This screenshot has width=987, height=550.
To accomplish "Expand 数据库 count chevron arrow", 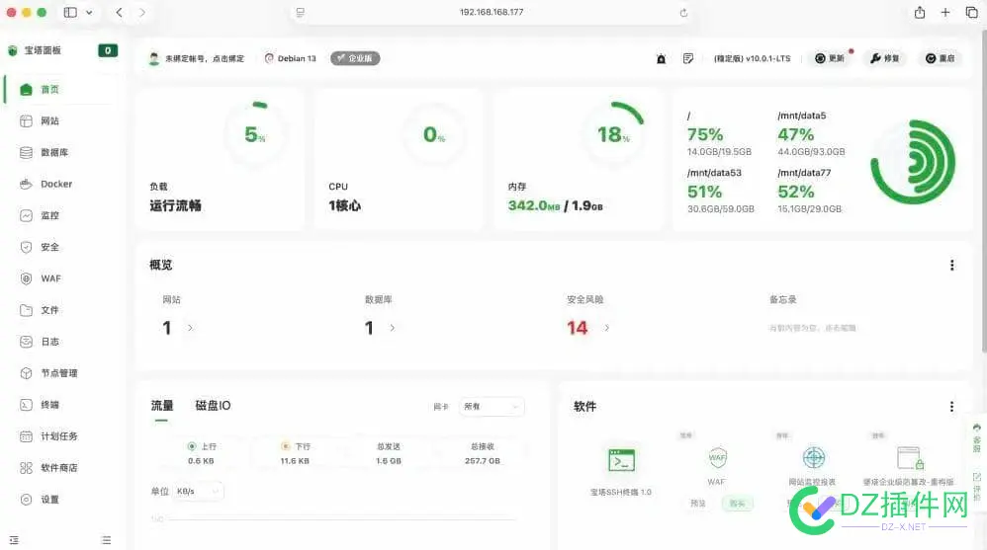I will tap(393, 328).
